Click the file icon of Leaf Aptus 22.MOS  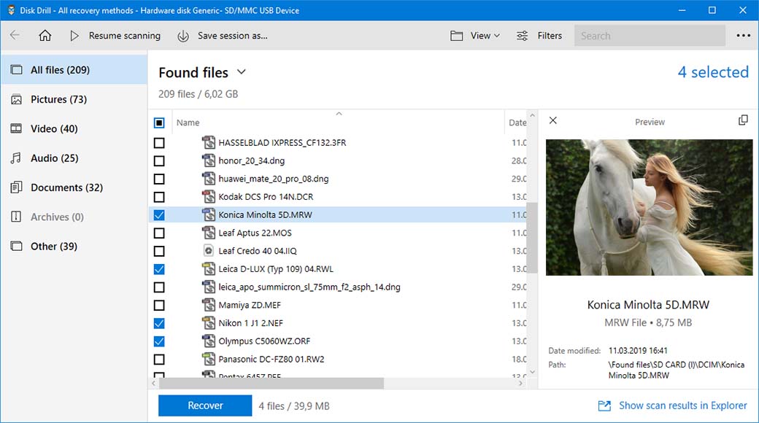(209, 233)
